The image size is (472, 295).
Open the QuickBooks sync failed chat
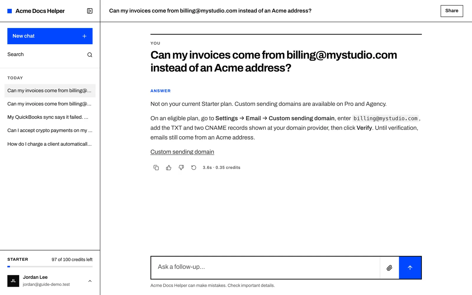pyautogui.click(x=50, y=117)
